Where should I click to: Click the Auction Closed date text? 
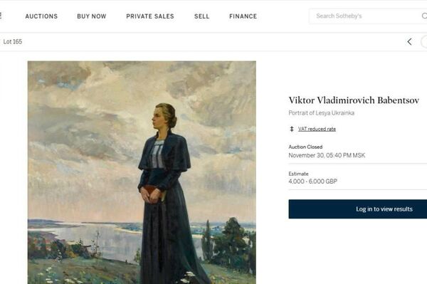pos(327,155)
